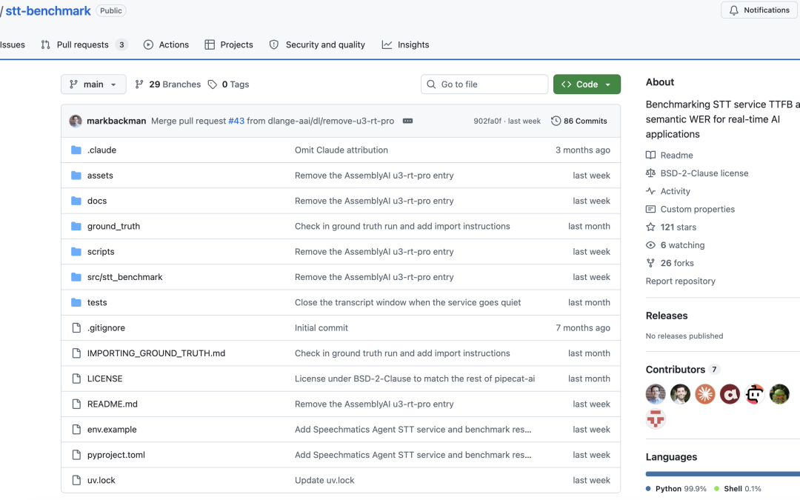Click the .claude folder icon
Screen dimensions: 800x500
[76, 150]
